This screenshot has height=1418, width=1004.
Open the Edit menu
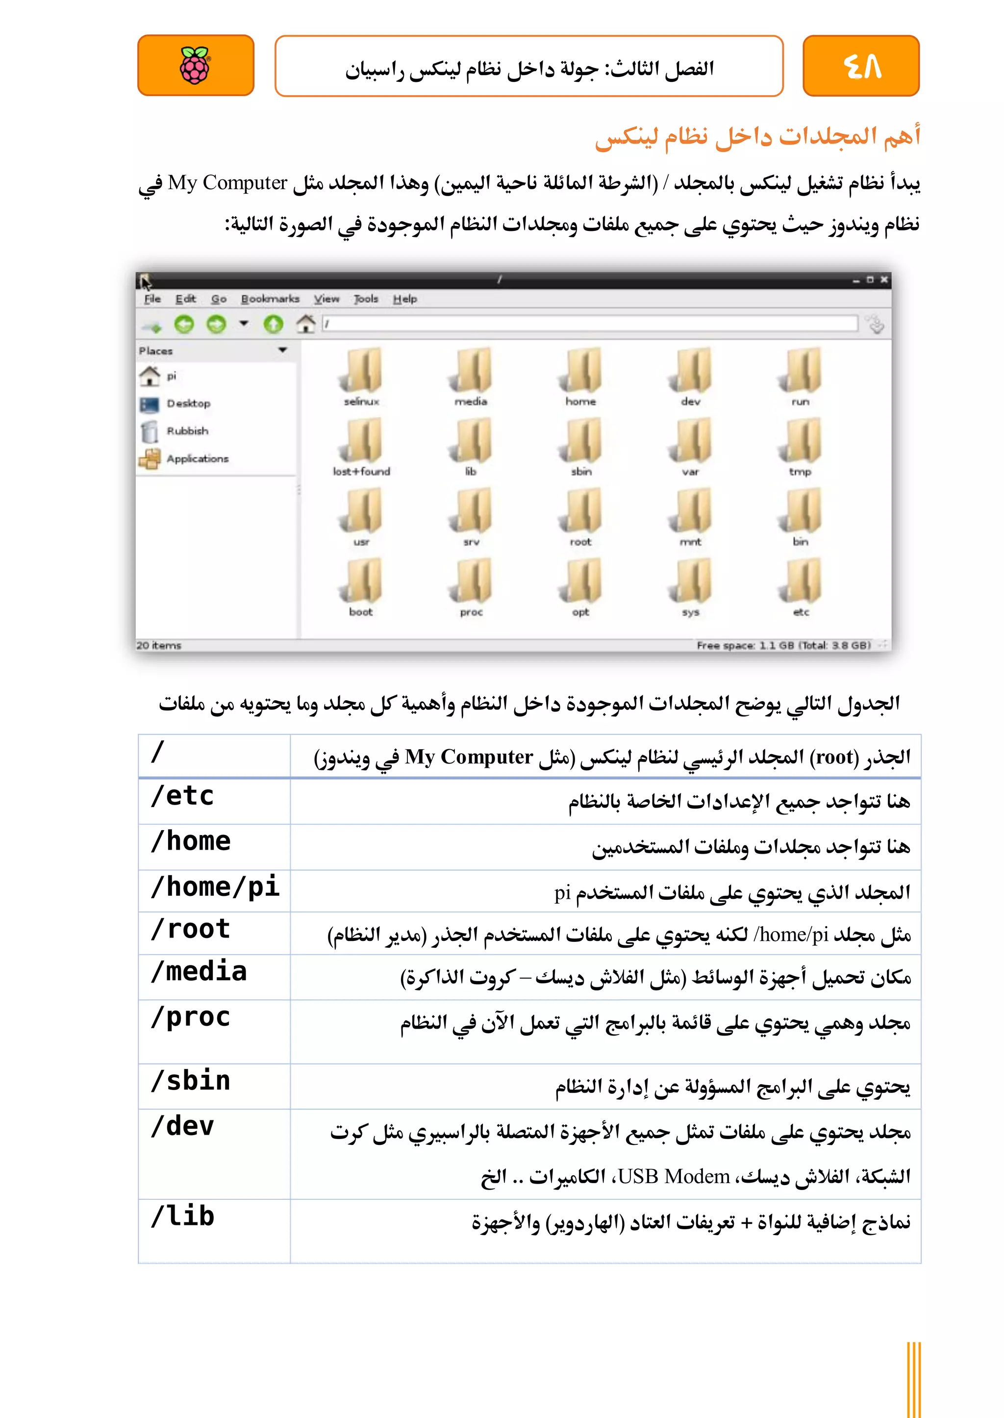point(185,299)
